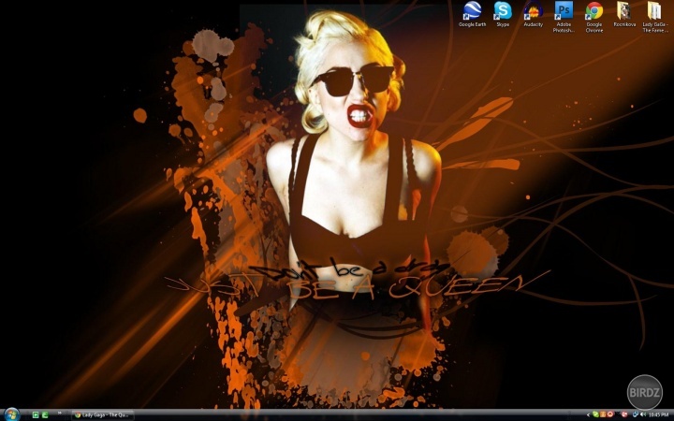This screenshot has width=674, height=421.
Task: Click the 10:45 PM taskbar clock
Action: click(x=658, y=414)
